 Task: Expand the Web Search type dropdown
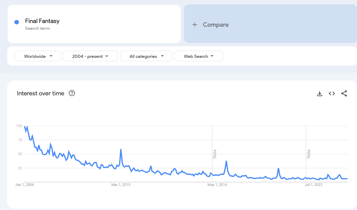(x=199, y=56)
